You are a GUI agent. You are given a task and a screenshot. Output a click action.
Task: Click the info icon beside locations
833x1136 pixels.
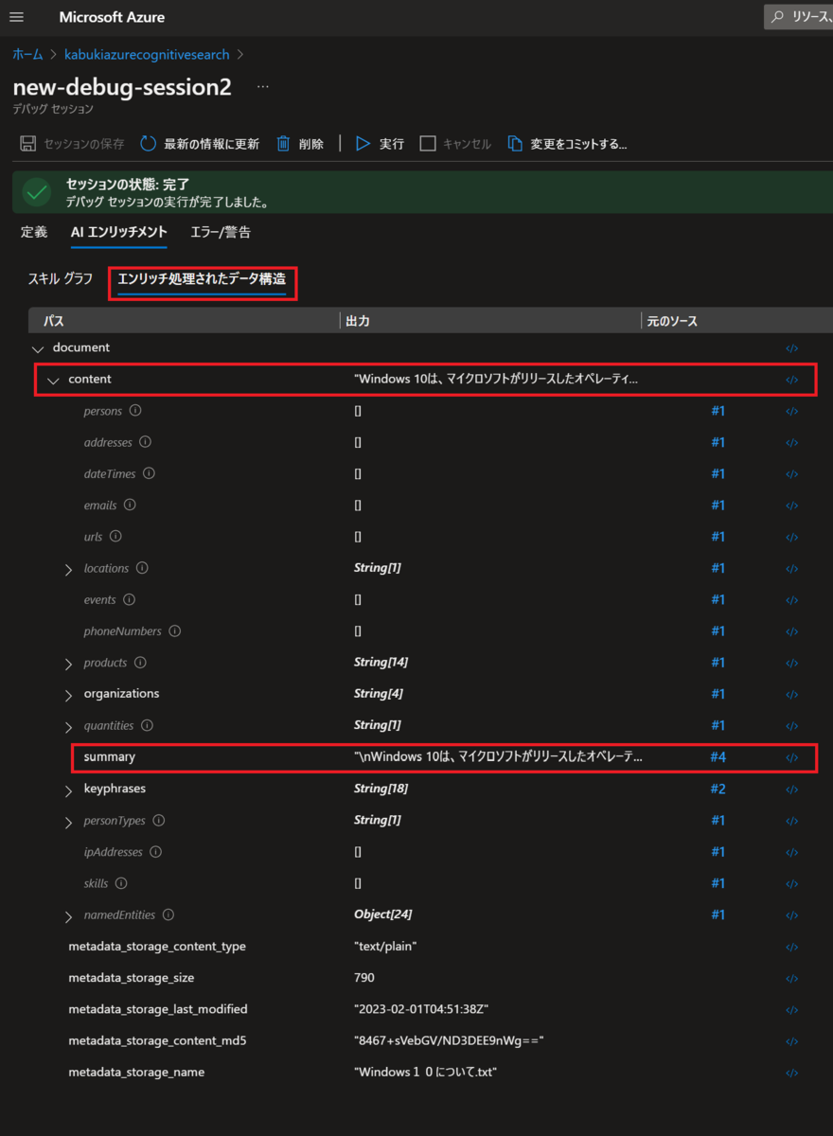click(x=140, y=568)
